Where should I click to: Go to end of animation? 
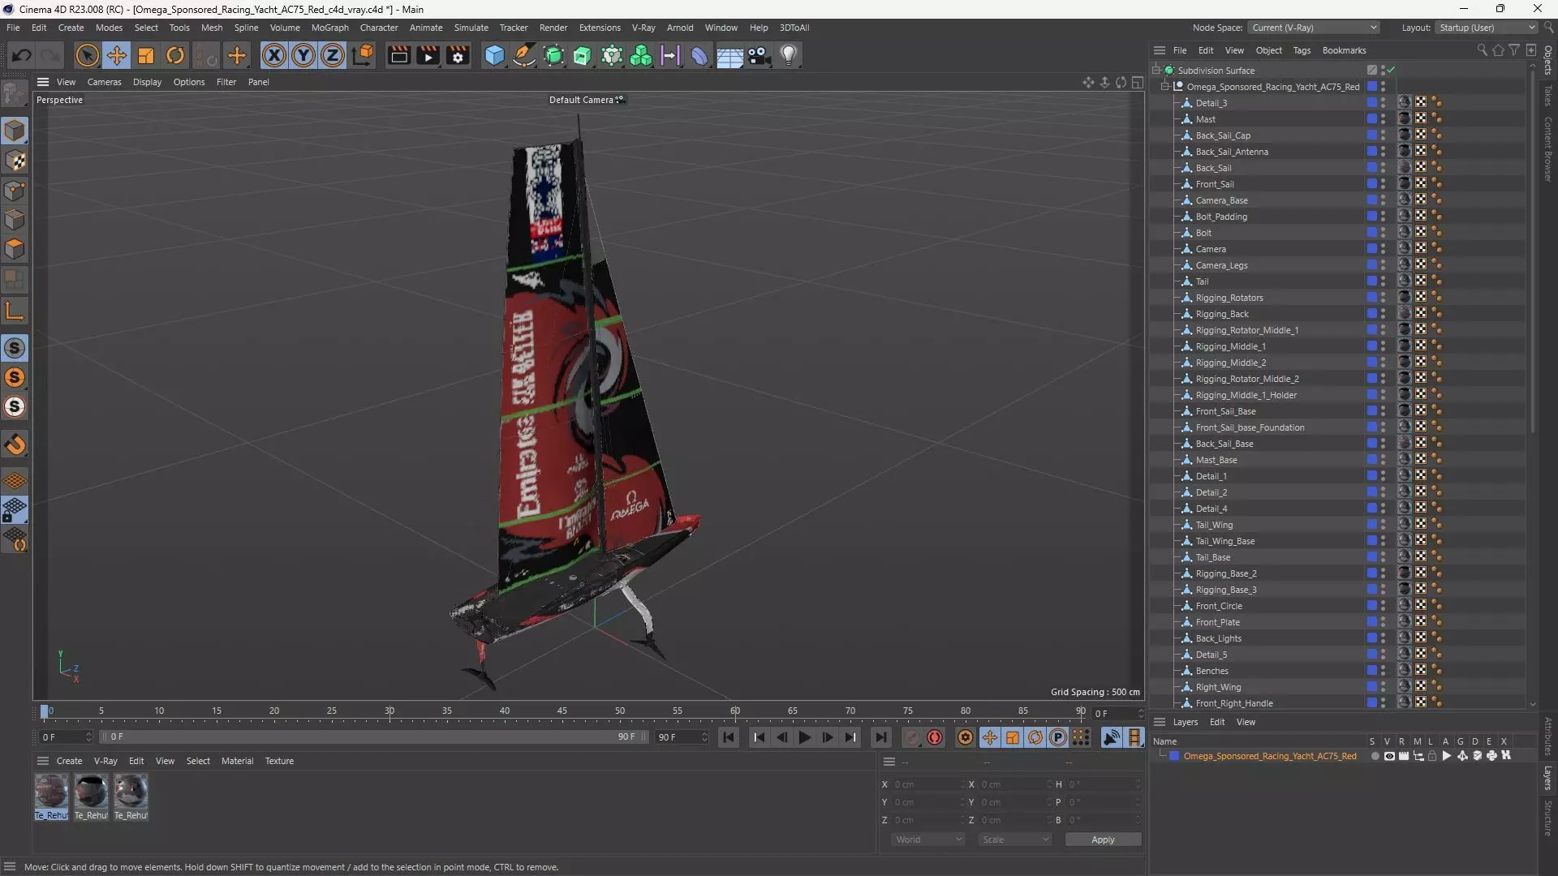pyautogui.click(x=881, y=737)
